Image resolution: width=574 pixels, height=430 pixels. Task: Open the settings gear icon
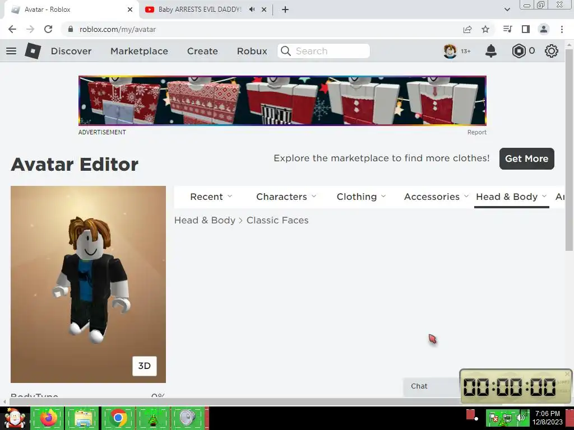552,51
